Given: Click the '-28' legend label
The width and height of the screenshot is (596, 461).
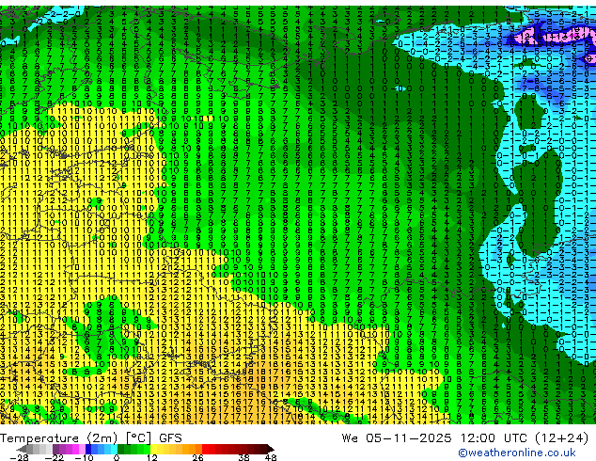Looking at the screenshot, I should 19,457.
